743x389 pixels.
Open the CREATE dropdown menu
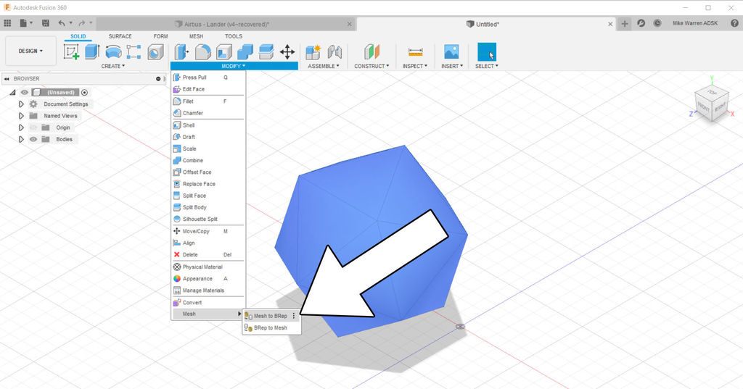(x=112, y=66)
